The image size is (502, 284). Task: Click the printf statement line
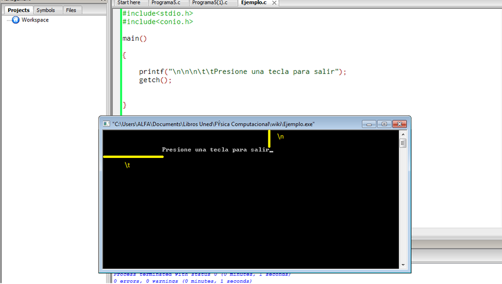(243, 71)
